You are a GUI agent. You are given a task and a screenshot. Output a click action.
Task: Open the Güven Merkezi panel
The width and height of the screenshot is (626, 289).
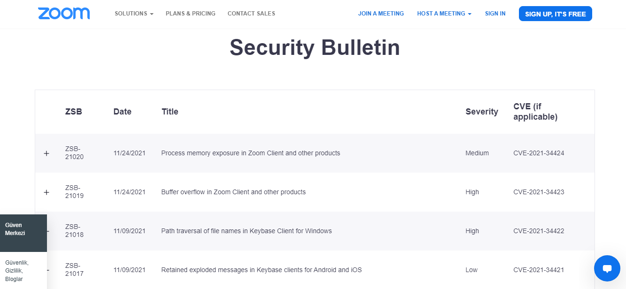[x=23, y=233]
